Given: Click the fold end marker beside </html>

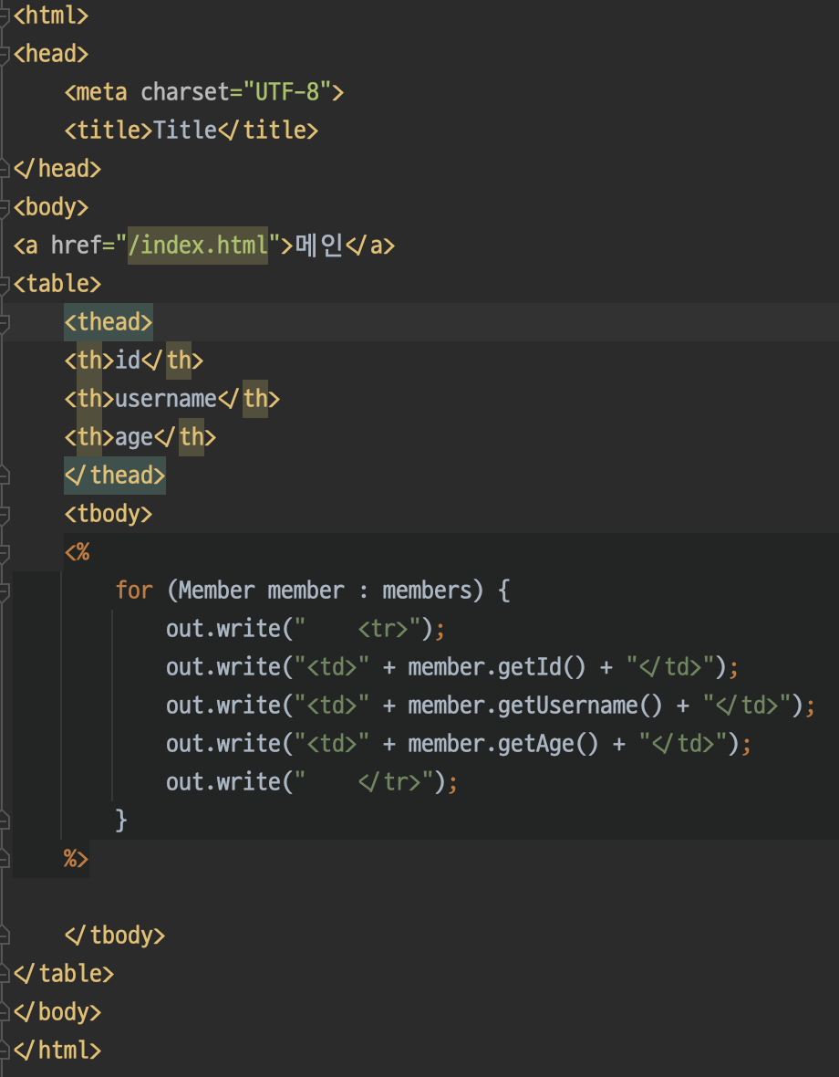Looking at the screenshot, I should tap(5, 1051).
